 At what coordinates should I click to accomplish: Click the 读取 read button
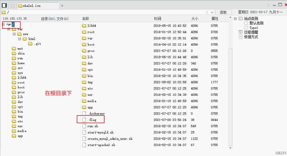pyautogui.click(x=223, y=12)
